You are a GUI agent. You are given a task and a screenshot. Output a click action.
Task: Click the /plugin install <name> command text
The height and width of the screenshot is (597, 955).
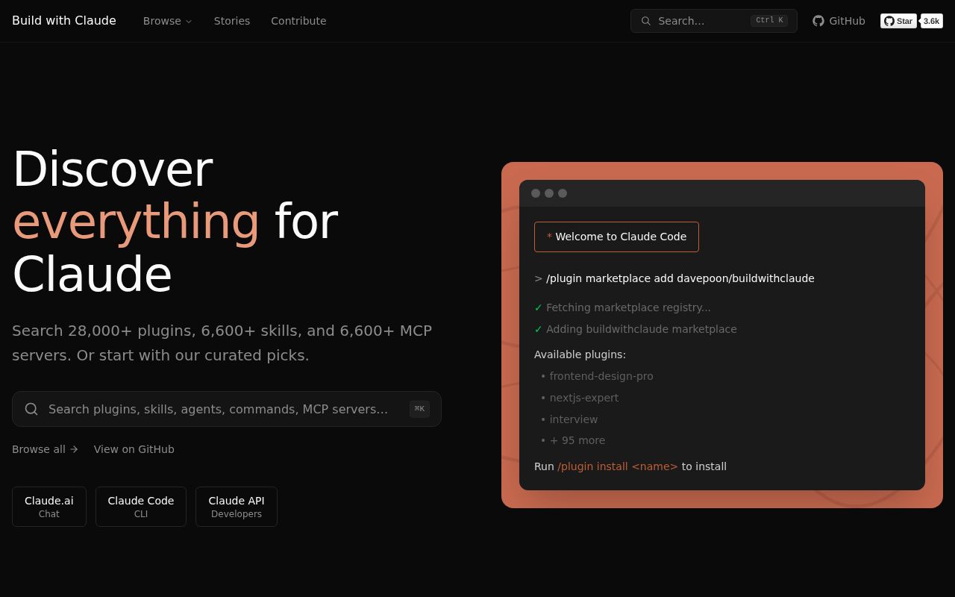coord(618,466)
